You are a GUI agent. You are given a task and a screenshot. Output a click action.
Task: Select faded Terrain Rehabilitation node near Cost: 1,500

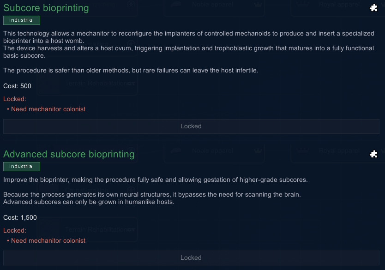coord(87,230)
